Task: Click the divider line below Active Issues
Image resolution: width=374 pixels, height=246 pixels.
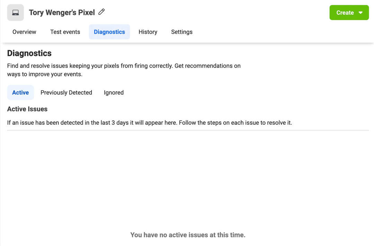Action: (x=188, y=130)
